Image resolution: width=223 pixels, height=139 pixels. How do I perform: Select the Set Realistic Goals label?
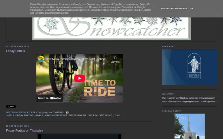pyautogui.click(x=100, y=115)
